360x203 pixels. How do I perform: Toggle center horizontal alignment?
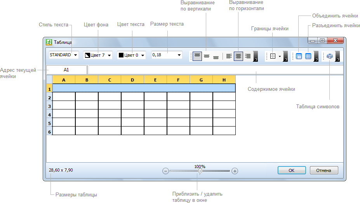(x=238, y=56)
